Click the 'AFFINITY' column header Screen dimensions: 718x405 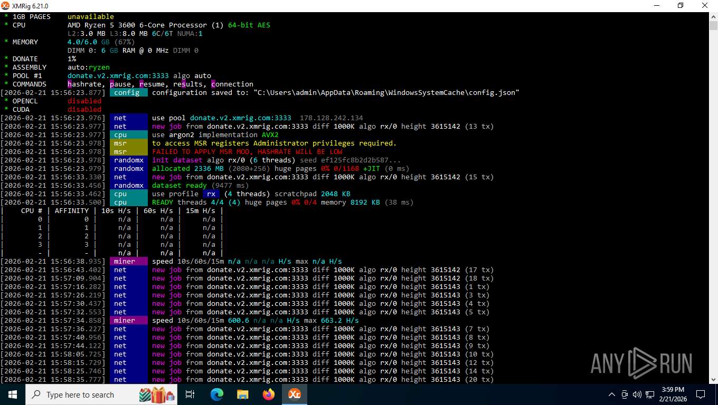pyautogui.click(x=72, y=210)
